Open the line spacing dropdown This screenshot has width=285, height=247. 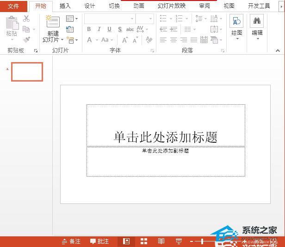point(201,19)
